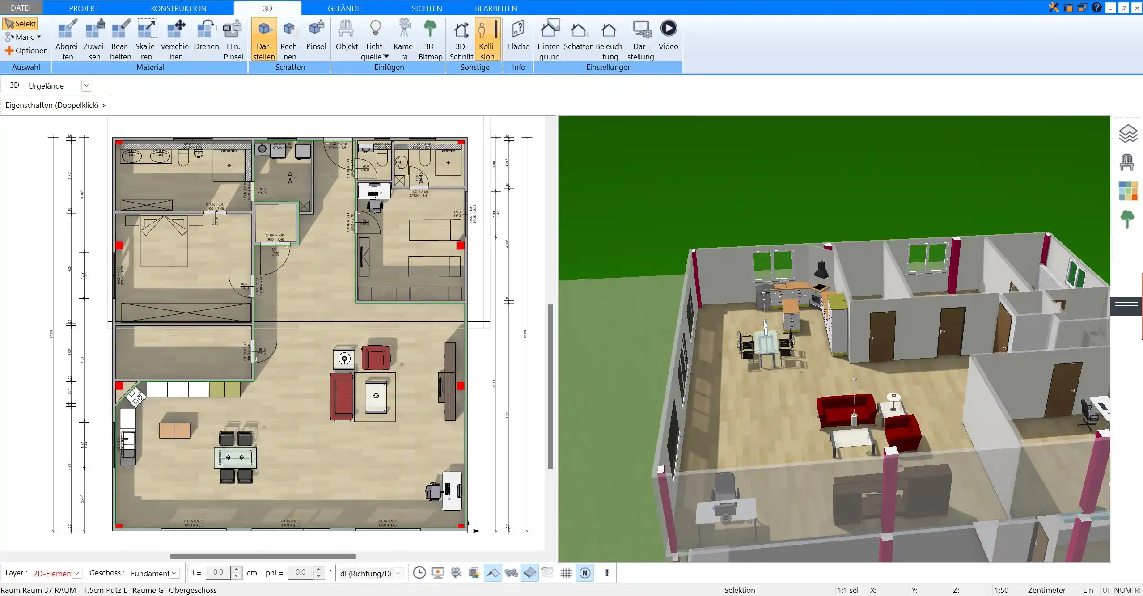Click Eigenschaften (Doppelklick) button
The height and width of the screenshot is (596, 1143).
[55, 105]
